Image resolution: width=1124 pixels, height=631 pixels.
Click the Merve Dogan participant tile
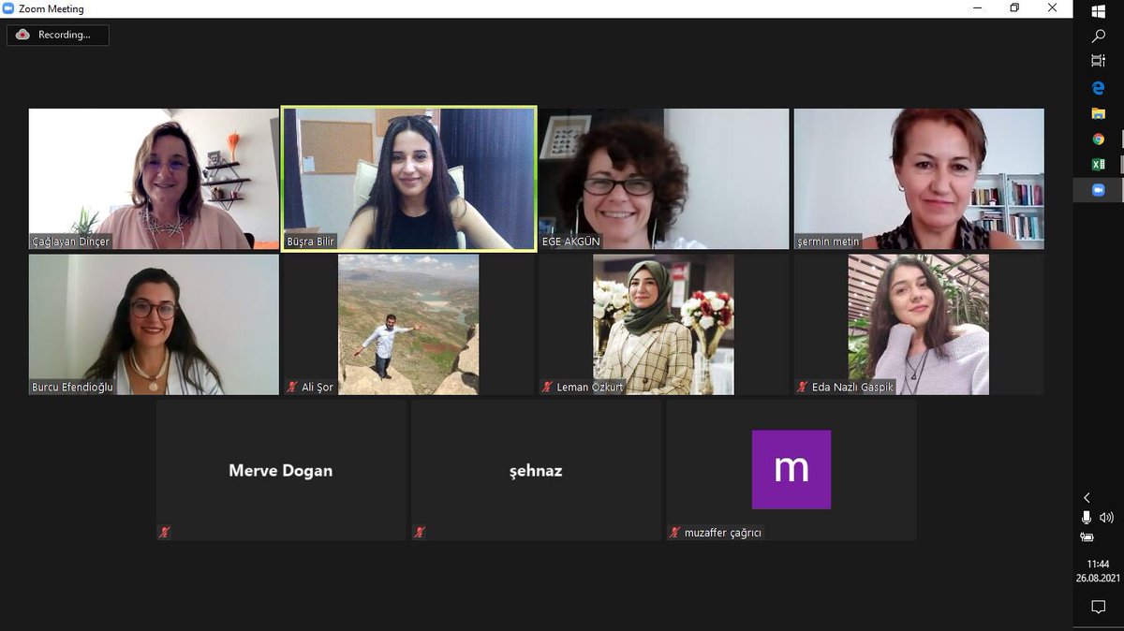click(281, 471)
